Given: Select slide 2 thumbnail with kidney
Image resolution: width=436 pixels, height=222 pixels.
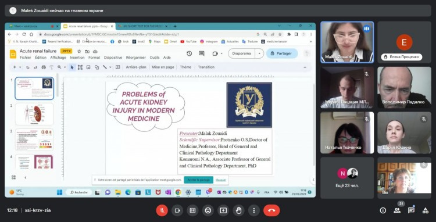Looking at the screenshot, I should click(x=34, y=114).
